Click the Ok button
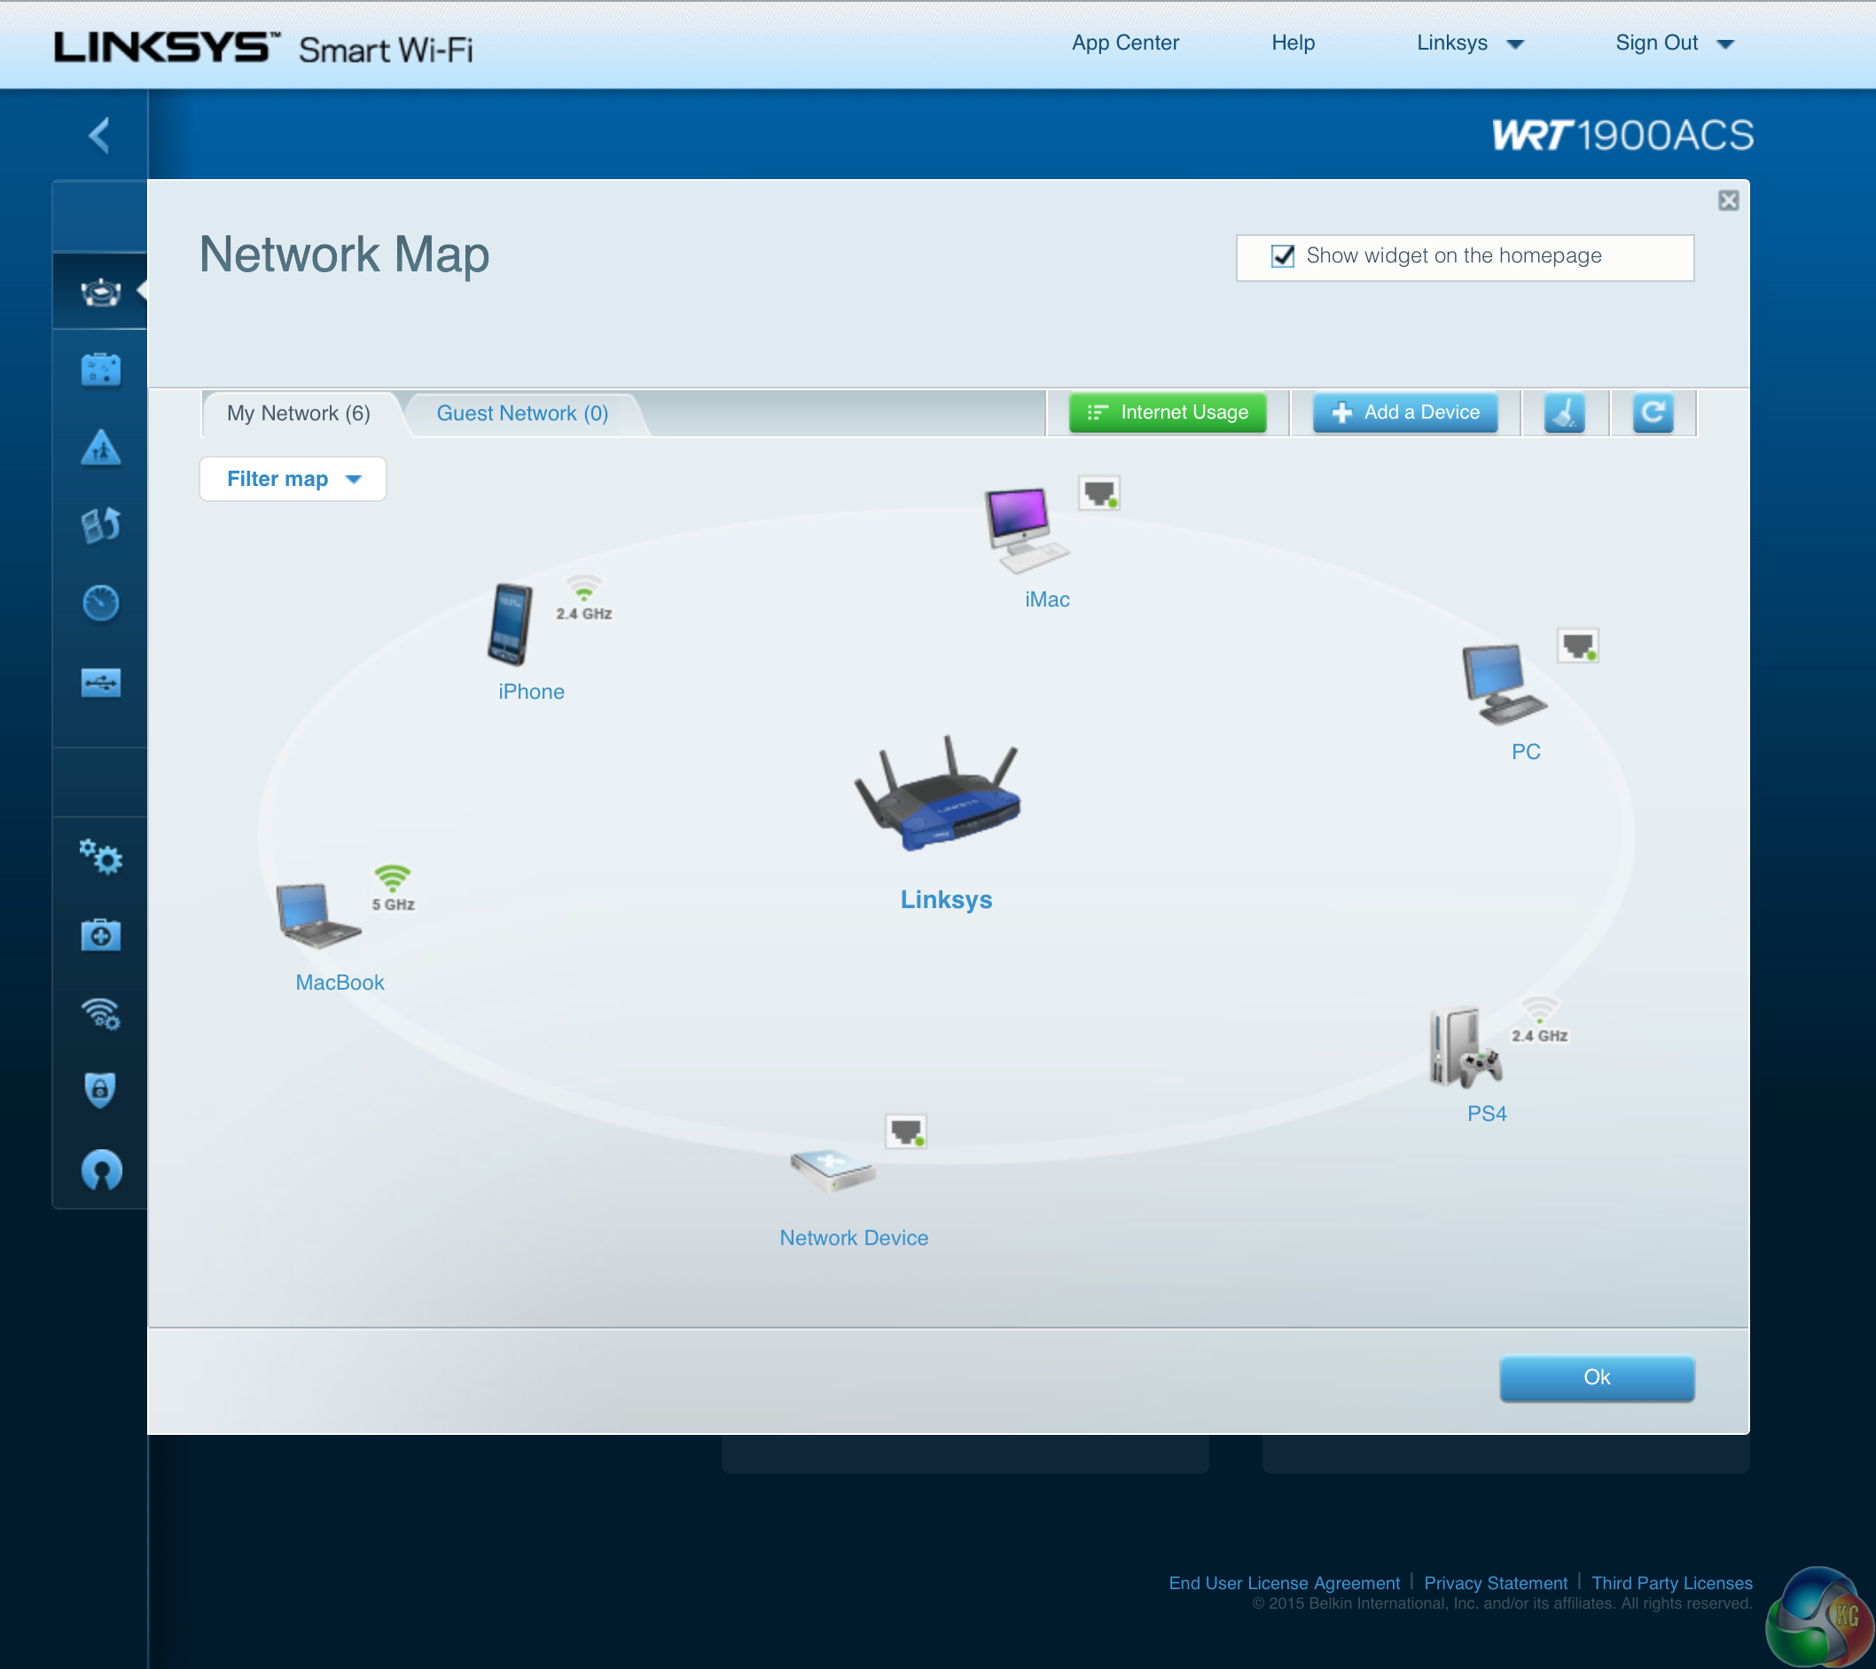 [x=1596, y=1377]
